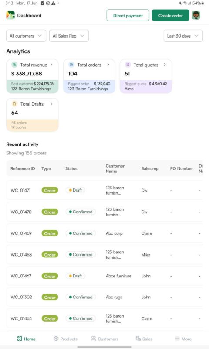Screen dimensions: 209x349
Task: Click the Direct payment button
Action: coord(128,15)
